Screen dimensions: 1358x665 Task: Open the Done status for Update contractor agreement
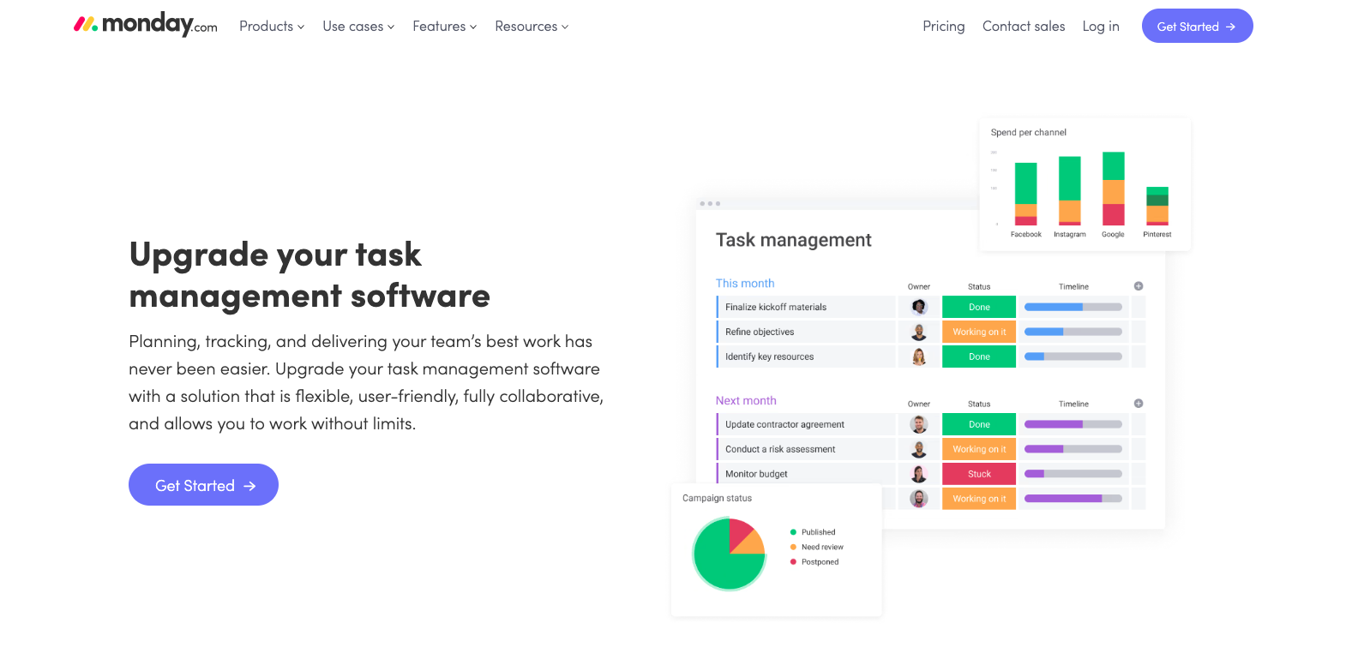pos(979,424)
